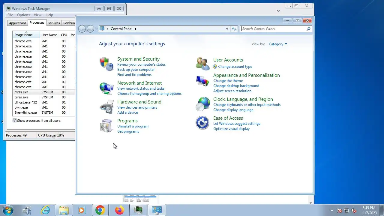Click in the Search Control Panel field
The image size is (384, 216).
(x=273, y=29)
